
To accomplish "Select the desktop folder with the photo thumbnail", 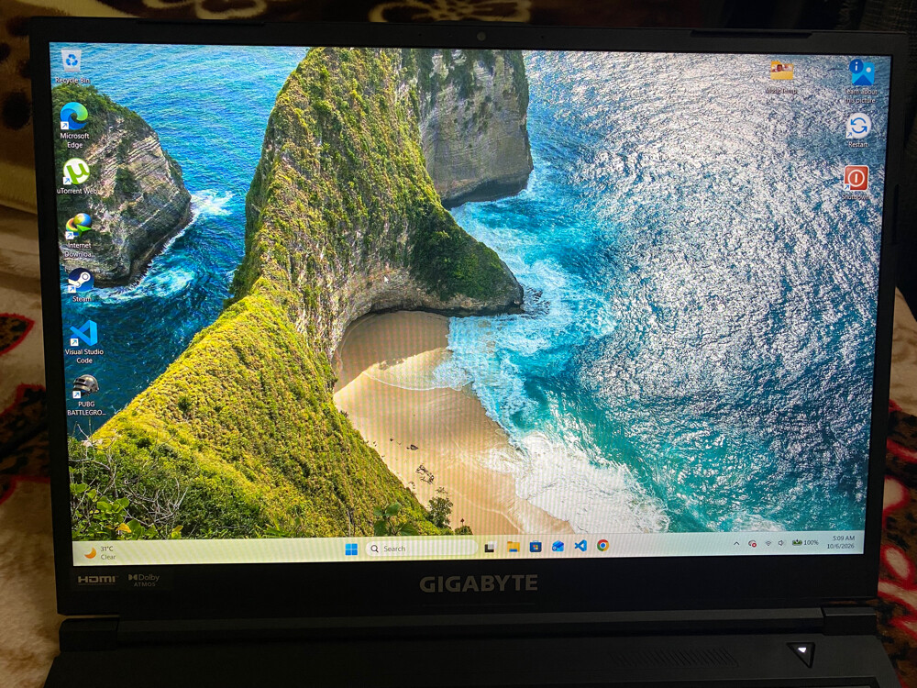I will (781, 77).
